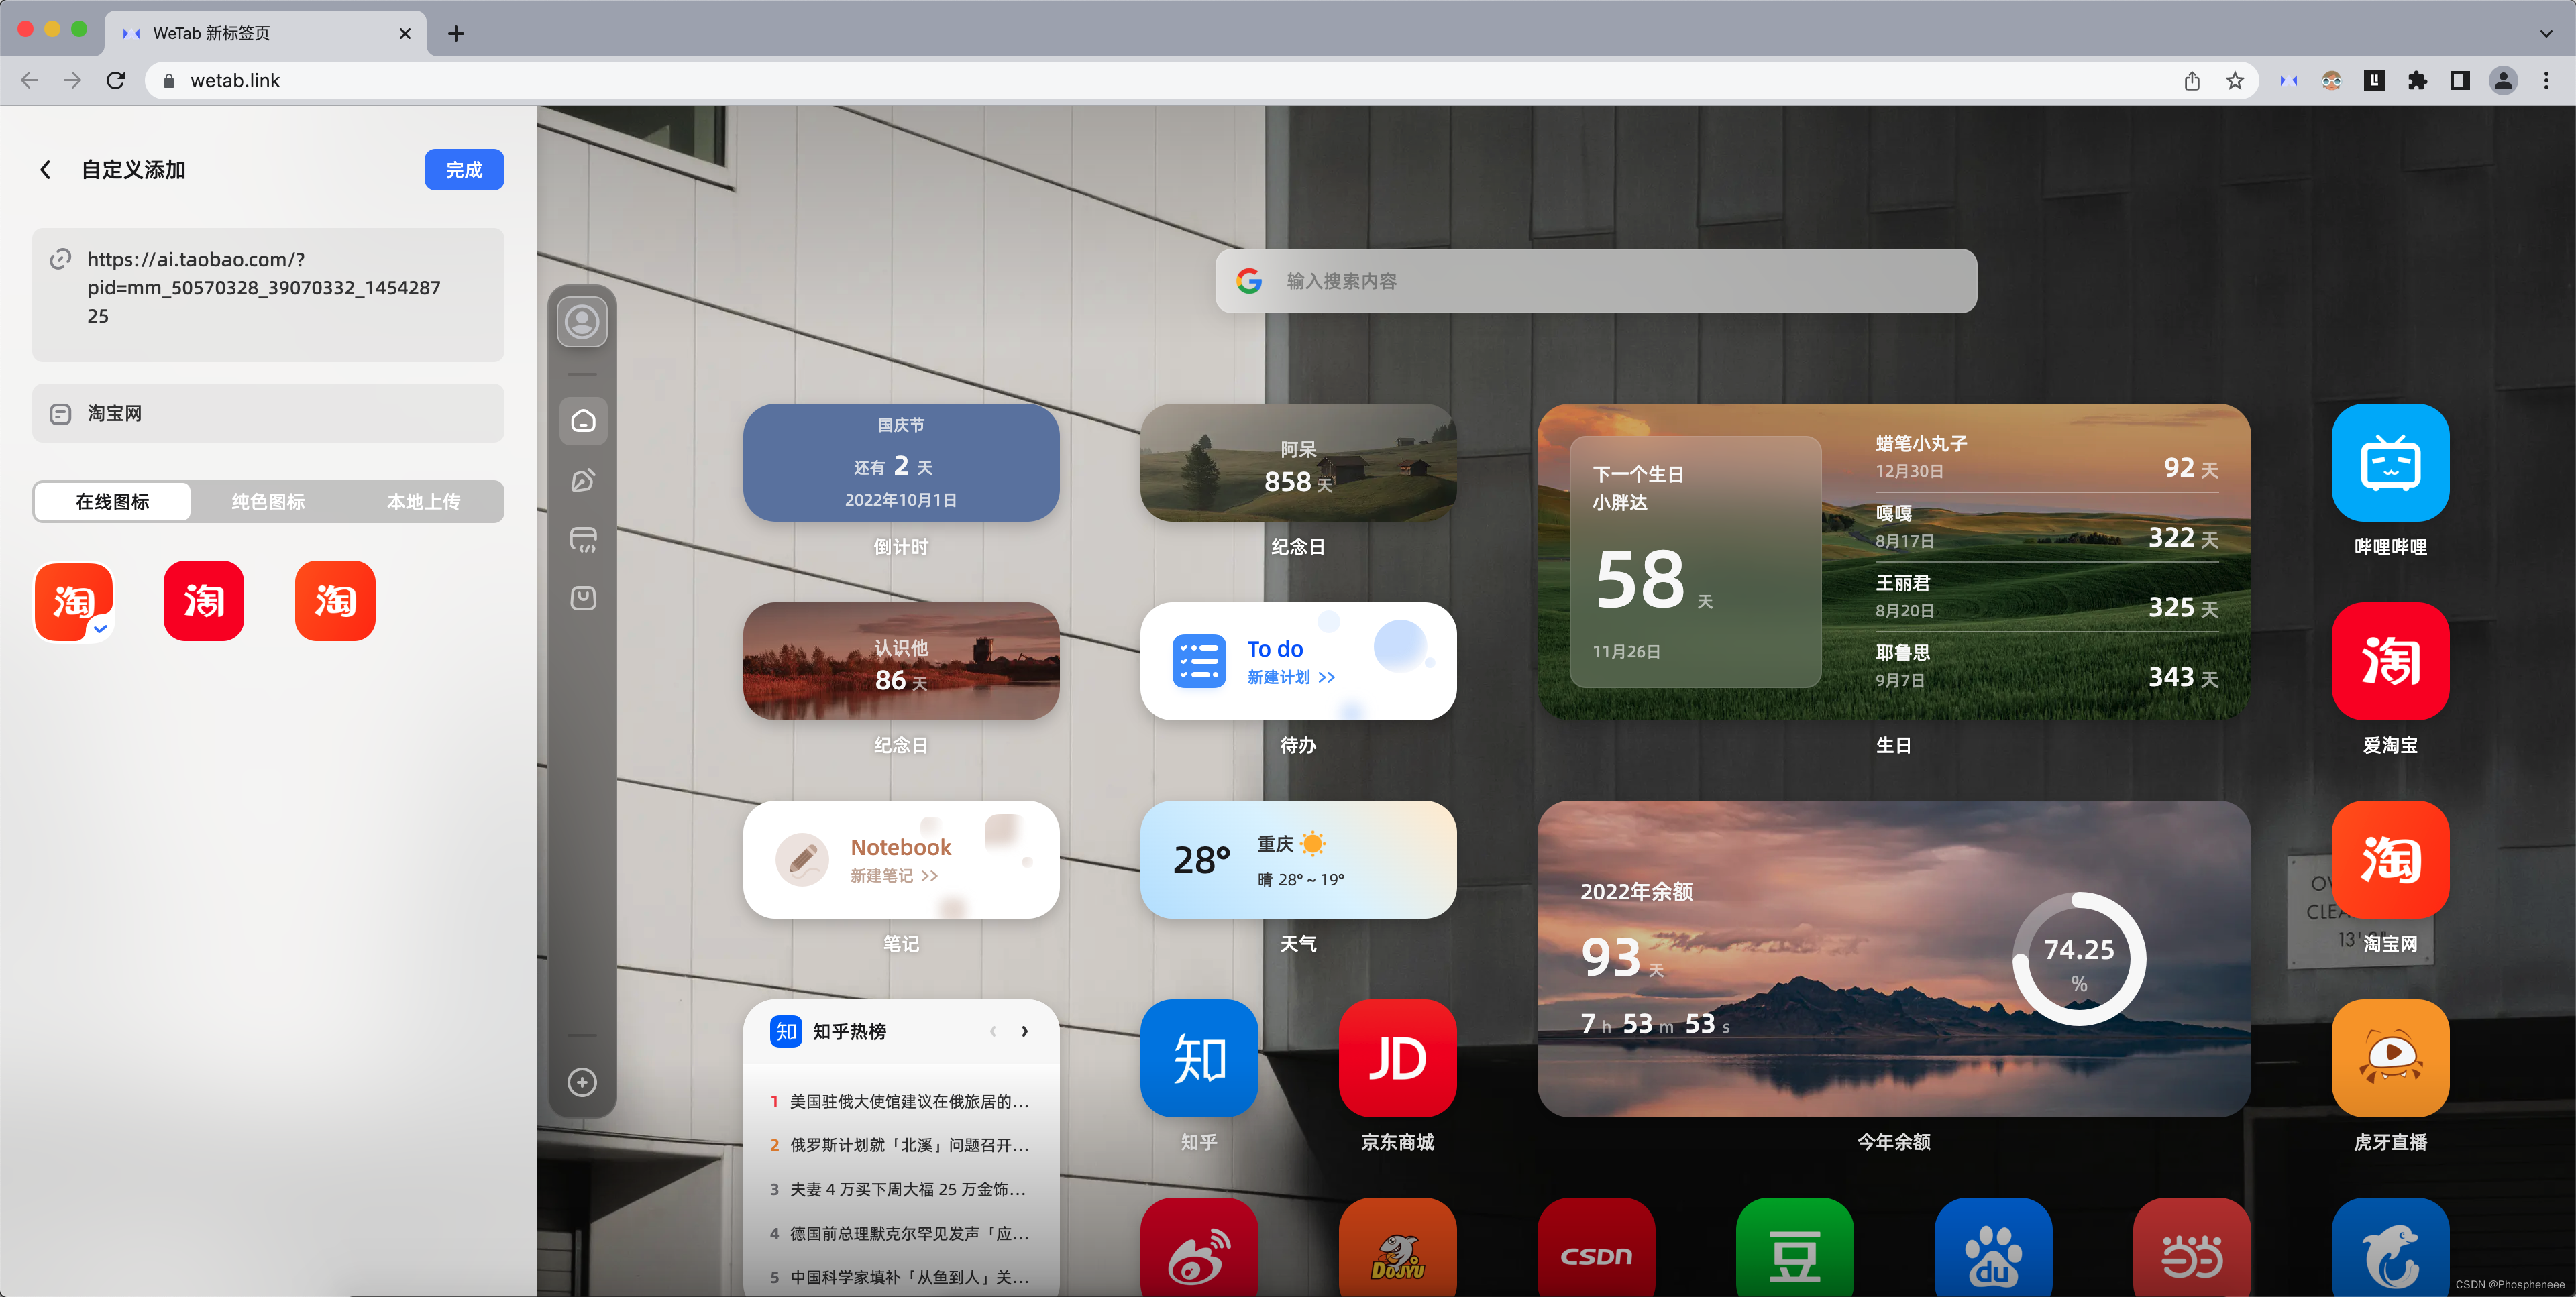2576x1297 pixels.
Task: Switch to the 纯色图标 tab
Action: (x=268, y=501)
